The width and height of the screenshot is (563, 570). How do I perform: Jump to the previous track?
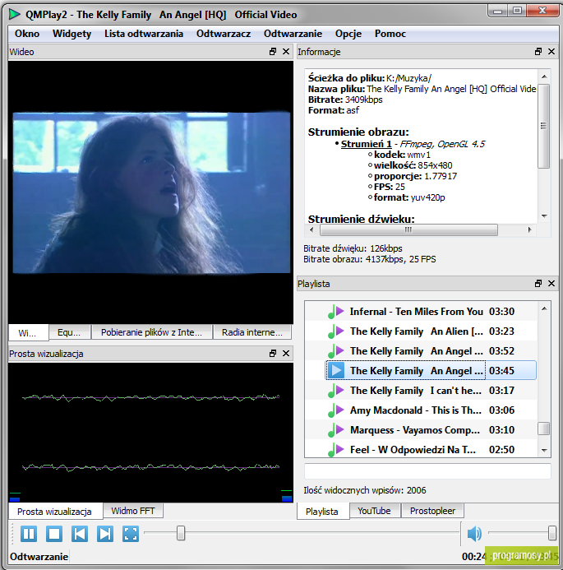click(80, 534)
